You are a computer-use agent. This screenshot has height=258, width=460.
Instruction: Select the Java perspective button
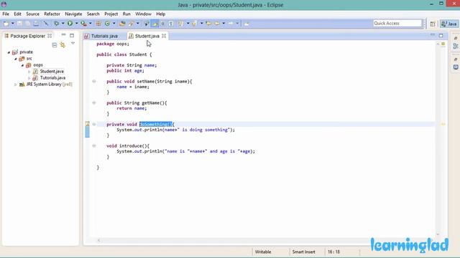[x=449, y=24]
